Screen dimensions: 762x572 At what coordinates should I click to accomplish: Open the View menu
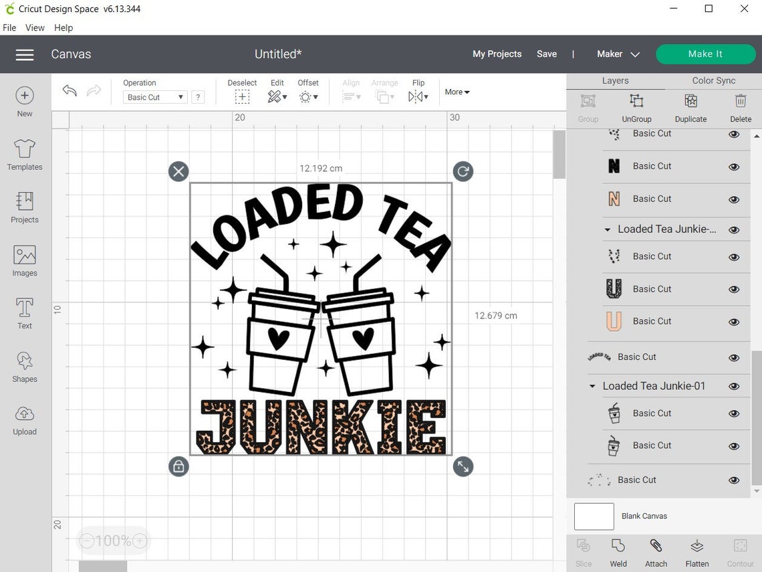click(x=35, y=27)
